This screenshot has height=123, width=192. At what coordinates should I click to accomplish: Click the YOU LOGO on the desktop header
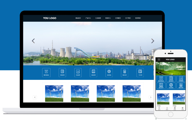pos(50,18)
